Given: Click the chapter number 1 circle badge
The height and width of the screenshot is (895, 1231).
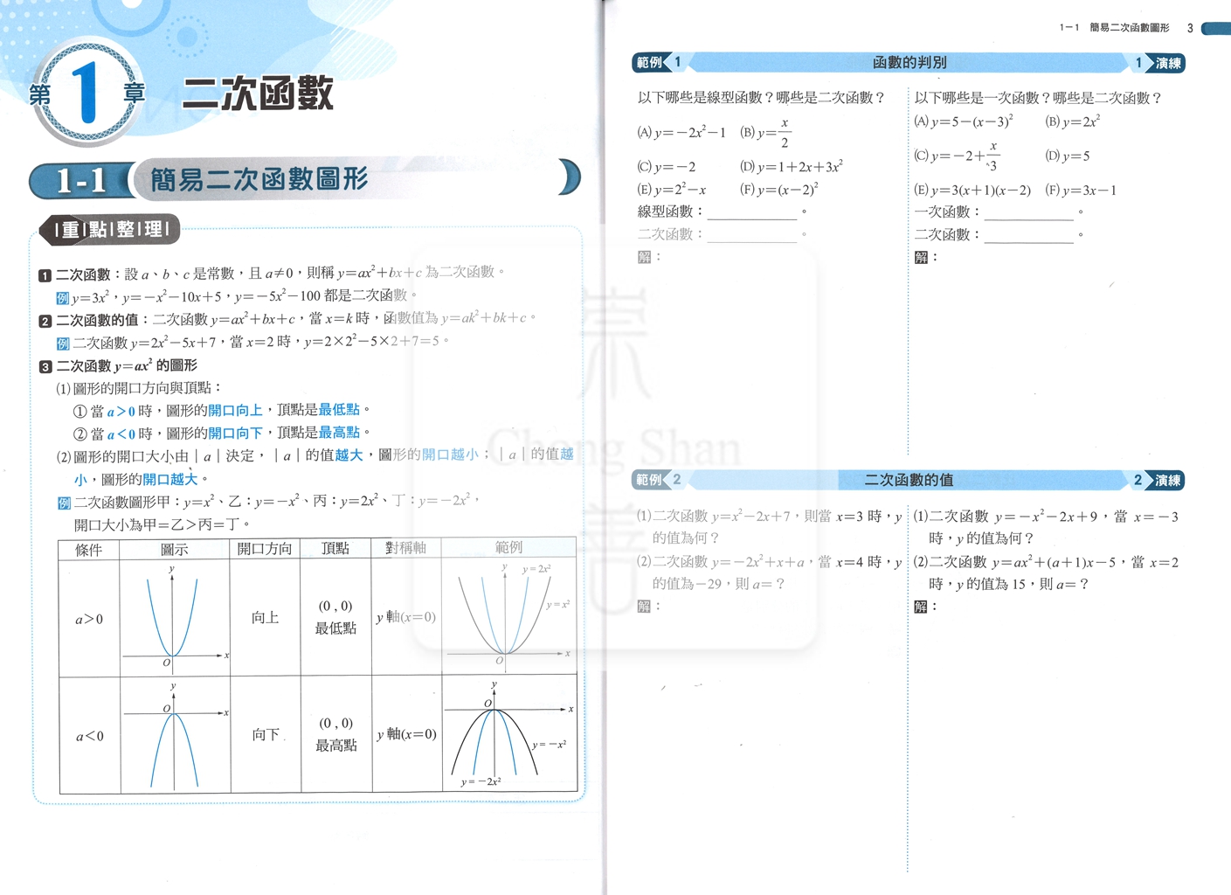Looking at the screenshot, I should click(x=87, y=93).
